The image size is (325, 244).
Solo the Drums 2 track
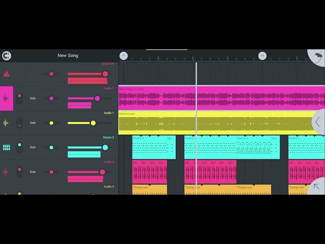point(32,147)
